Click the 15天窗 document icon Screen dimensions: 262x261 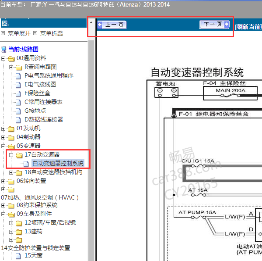click(x=18, y=256)
